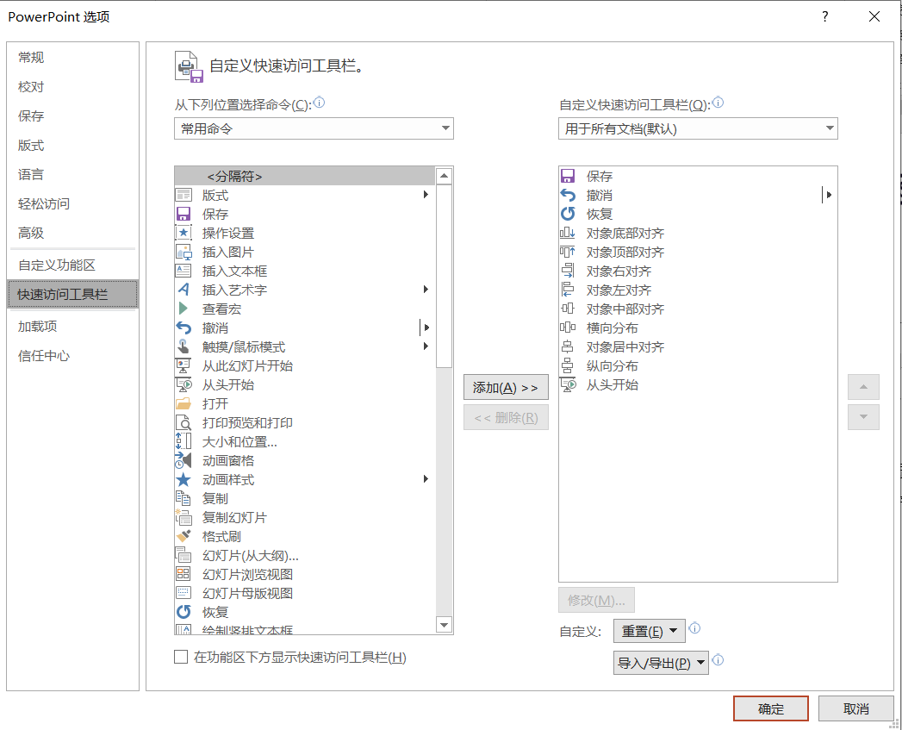
Task: Click the 插入图片 icon
Action: [x=184, y=253]
